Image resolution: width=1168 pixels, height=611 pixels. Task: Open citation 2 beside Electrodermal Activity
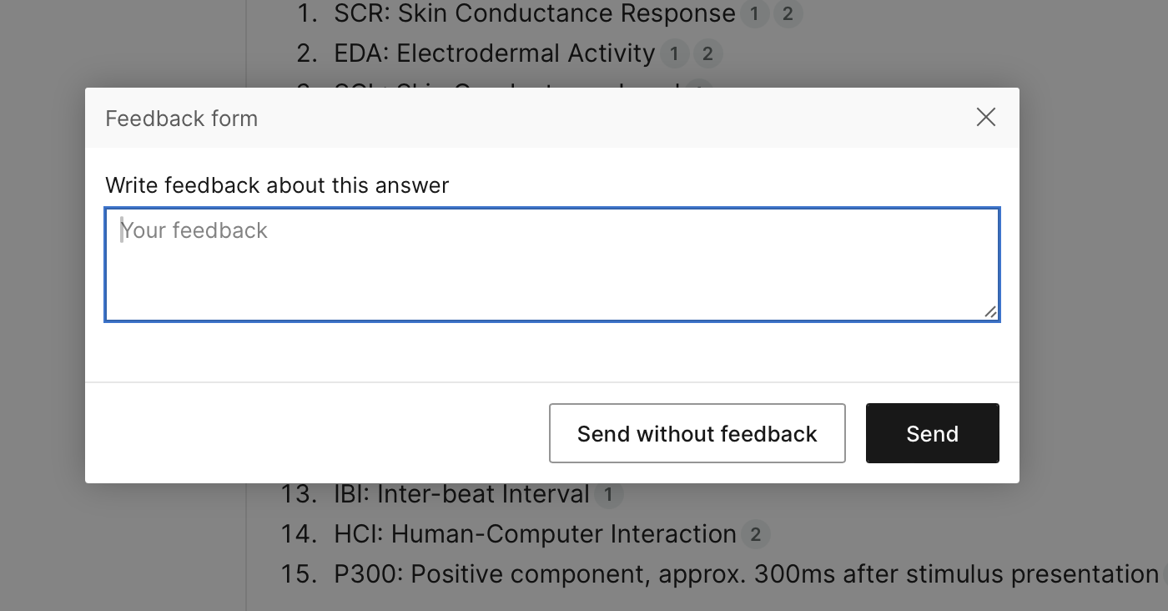pyautogui.click(x=707, y=54)
